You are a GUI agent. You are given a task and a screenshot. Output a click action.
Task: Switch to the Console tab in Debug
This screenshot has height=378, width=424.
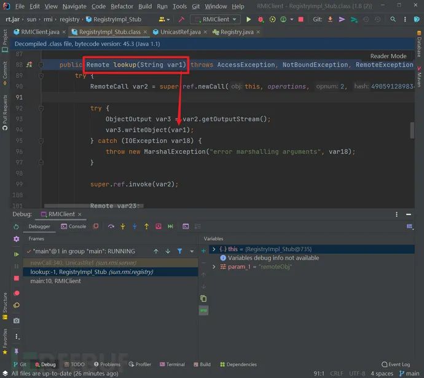[x=74, y=227]
